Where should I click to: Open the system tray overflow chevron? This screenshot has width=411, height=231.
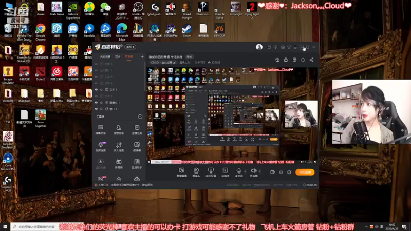[x=366, y=226]
